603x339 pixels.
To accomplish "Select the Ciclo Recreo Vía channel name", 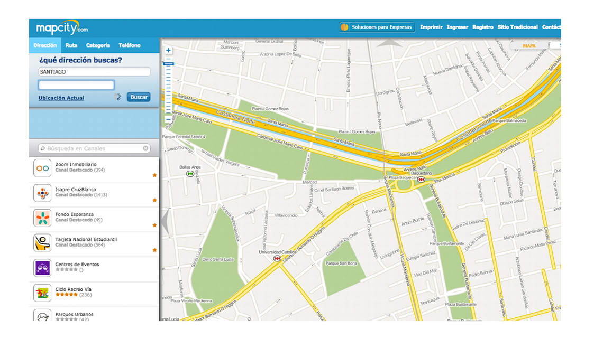I will pyautogui.click(x=73, y=289).
